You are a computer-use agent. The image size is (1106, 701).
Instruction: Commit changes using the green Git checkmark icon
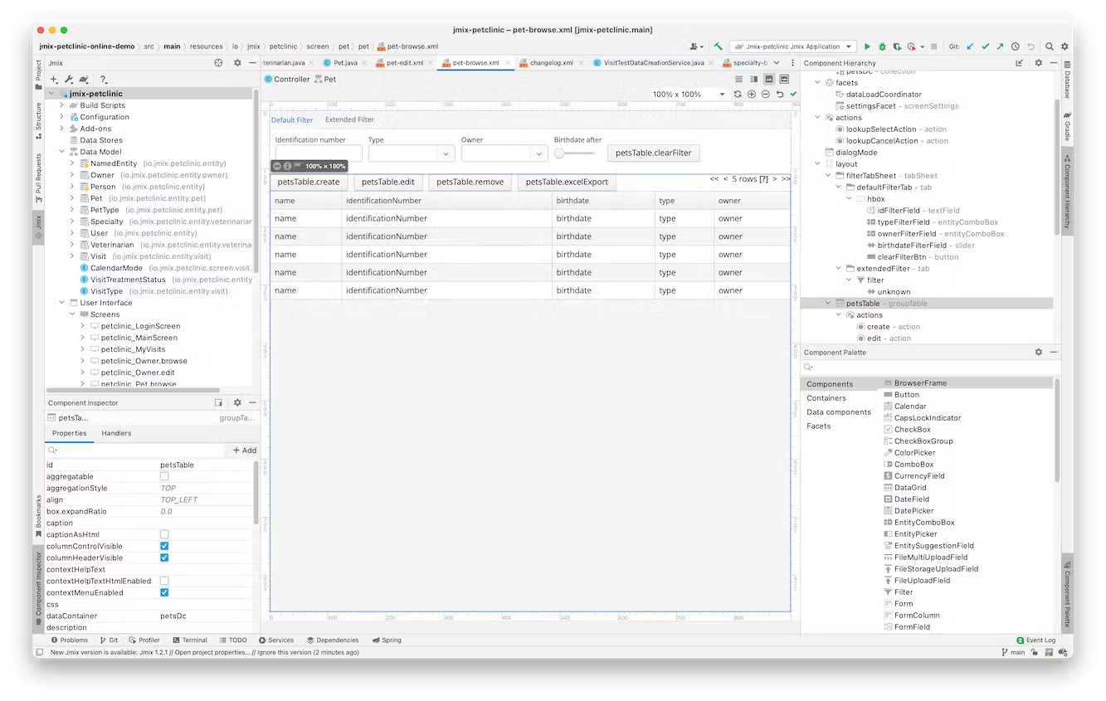(x=985, y=46)
